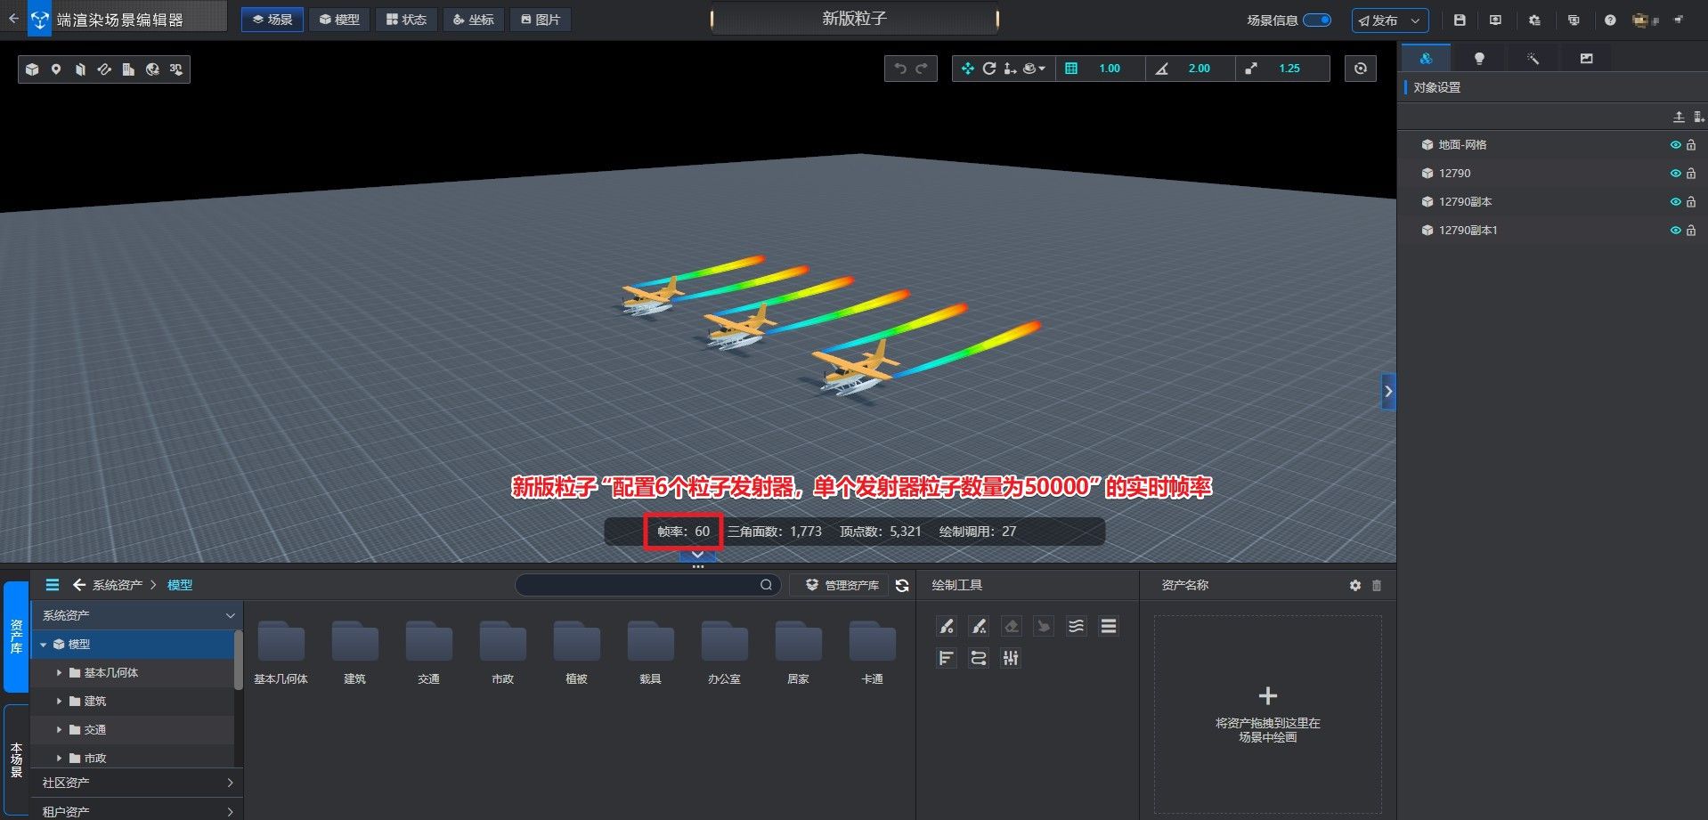
Task: Click the reset camera view button
Action: coord(1361,69)
